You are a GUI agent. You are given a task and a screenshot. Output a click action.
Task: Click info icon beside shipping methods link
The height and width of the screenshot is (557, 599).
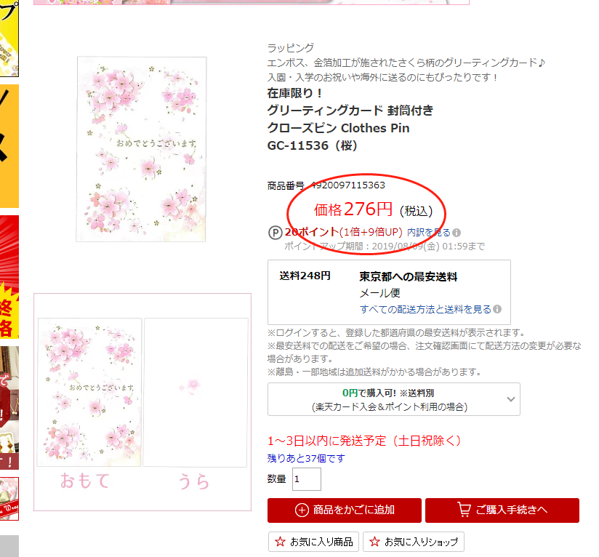click(497, 309)
